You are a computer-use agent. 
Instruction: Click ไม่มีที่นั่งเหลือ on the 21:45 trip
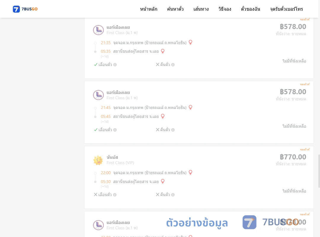pos(294,126)
